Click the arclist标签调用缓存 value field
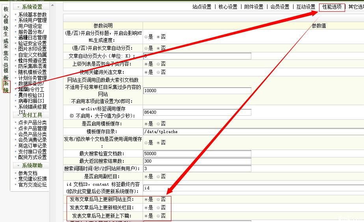 197,112
